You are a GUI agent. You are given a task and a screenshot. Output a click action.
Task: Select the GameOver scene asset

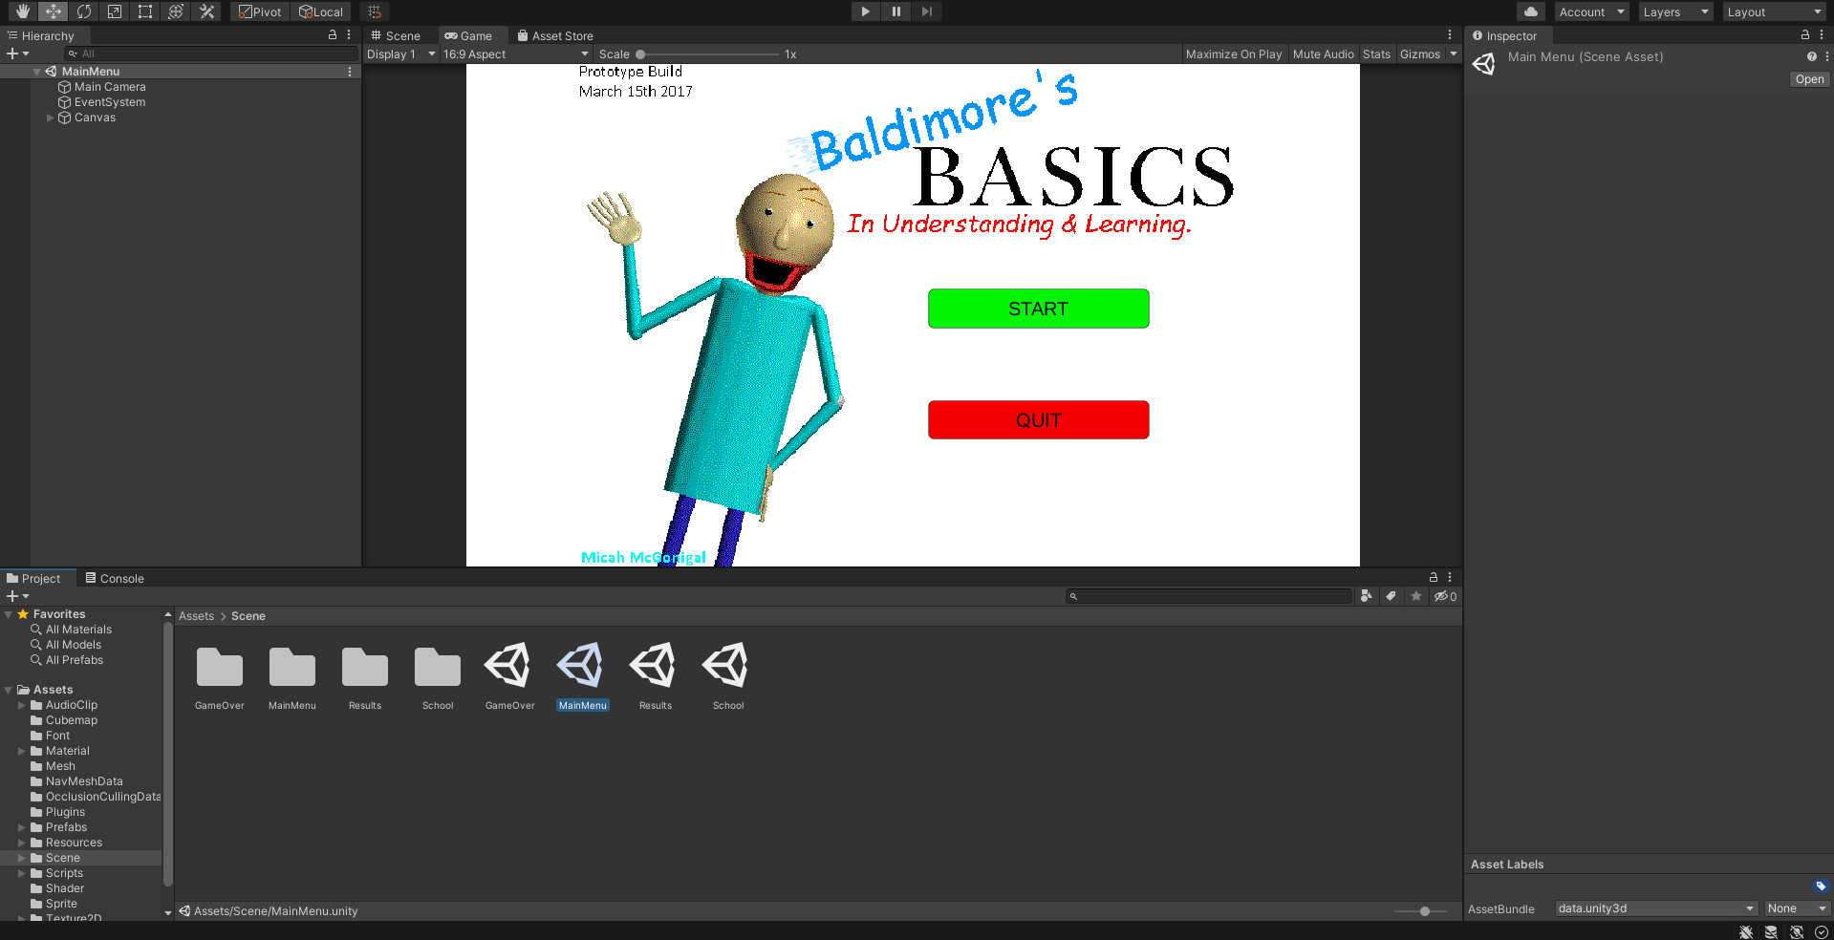pyautogui.click(x=510, y=677)
